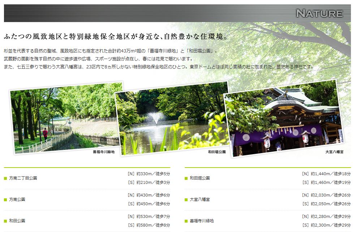This screenshot has height=232, width=356.
Task: Click the green bullet beside 善福寺川緑地 list entry
Action: click(x=186, y=221)
